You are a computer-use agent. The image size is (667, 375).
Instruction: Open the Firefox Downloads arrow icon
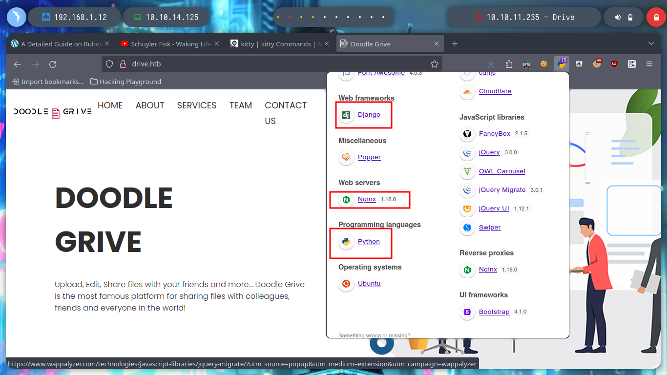[491, 64]
